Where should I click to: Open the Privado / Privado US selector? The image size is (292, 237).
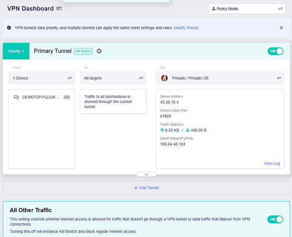tap(220, 78)
